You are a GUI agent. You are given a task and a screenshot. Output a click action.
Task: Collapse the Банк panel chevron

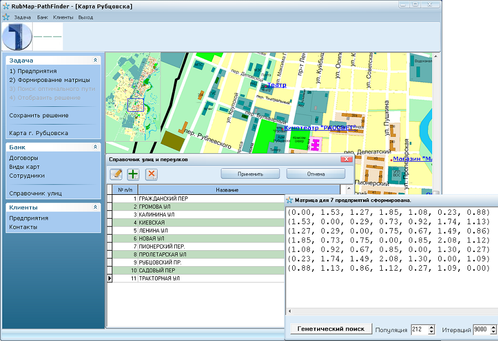(x=95, y=147)
